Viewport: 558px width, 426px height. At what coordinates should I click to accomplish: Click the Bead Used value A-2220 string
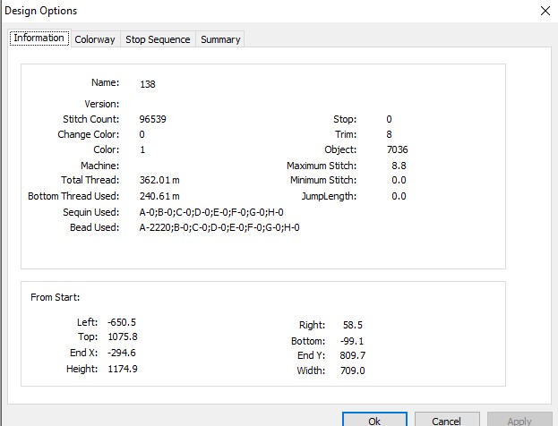pos(219,227)
